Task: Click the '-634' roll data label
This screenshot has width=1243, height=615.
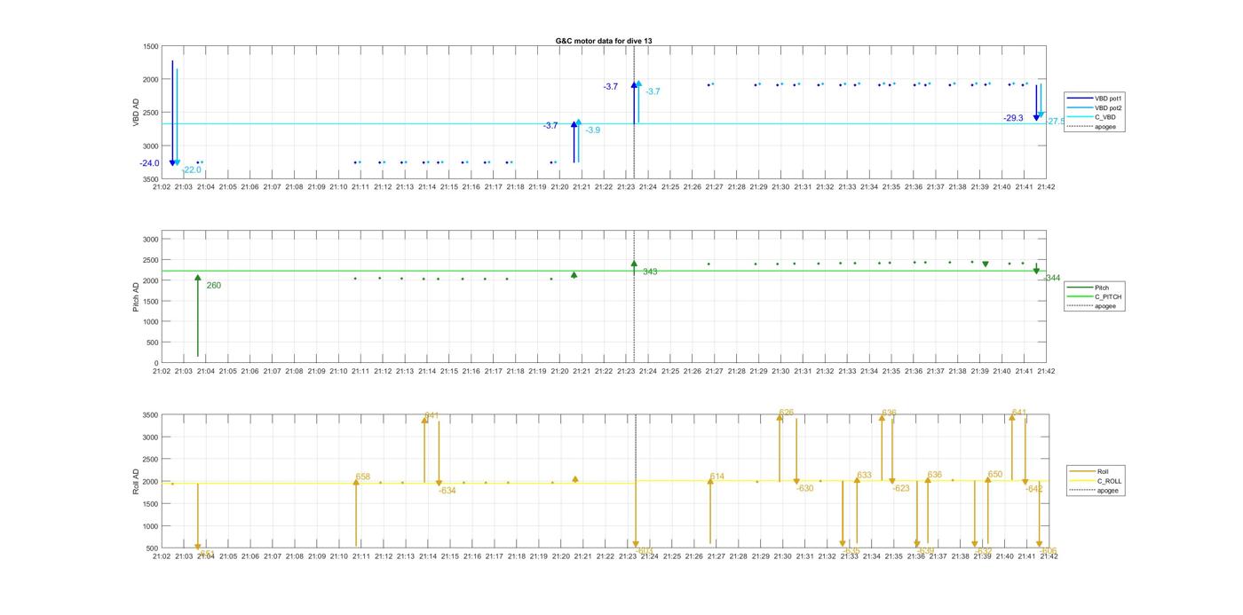Action: point(447,491)
